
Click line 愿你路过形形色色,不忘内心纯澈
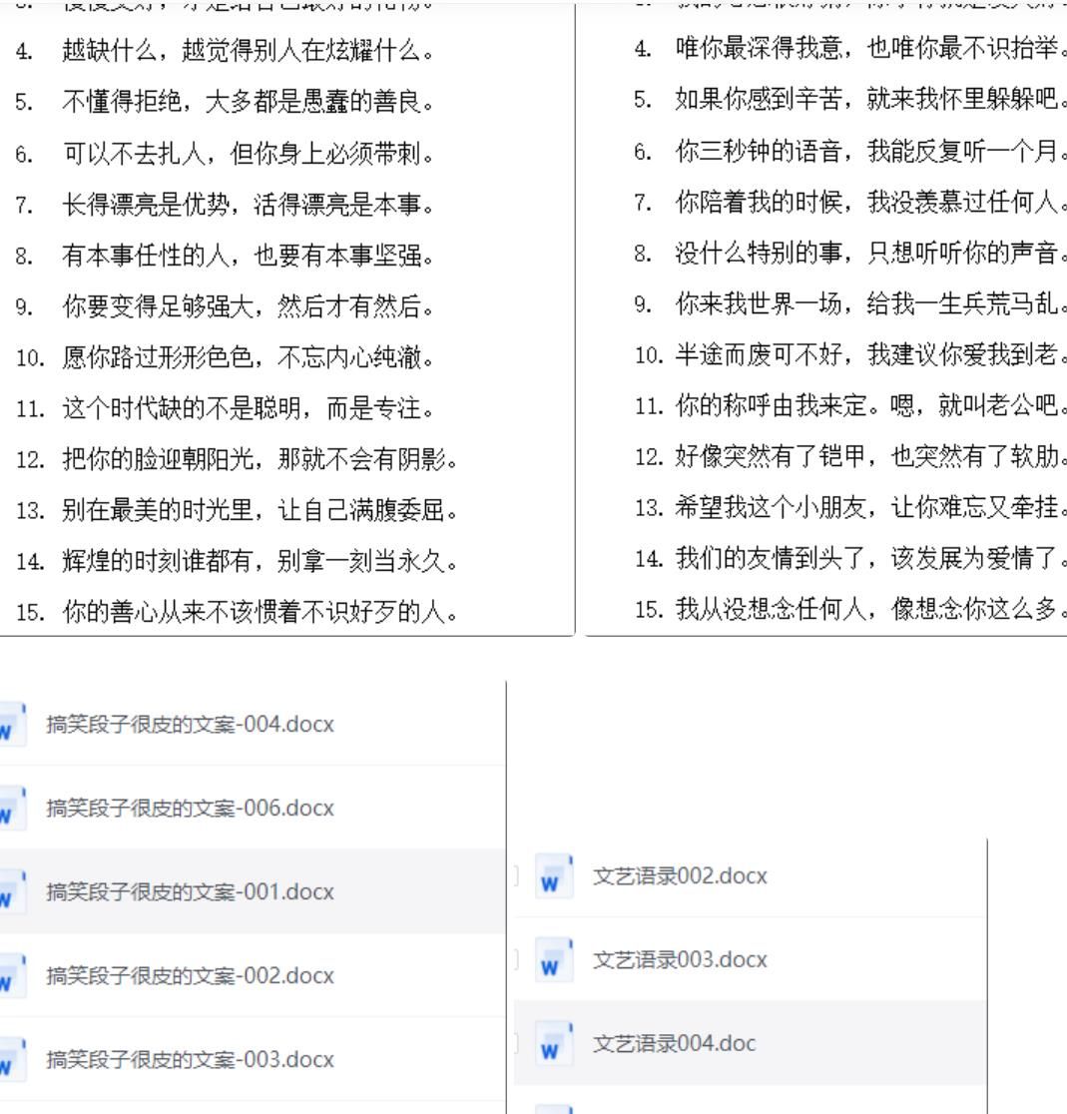[249, 357]
